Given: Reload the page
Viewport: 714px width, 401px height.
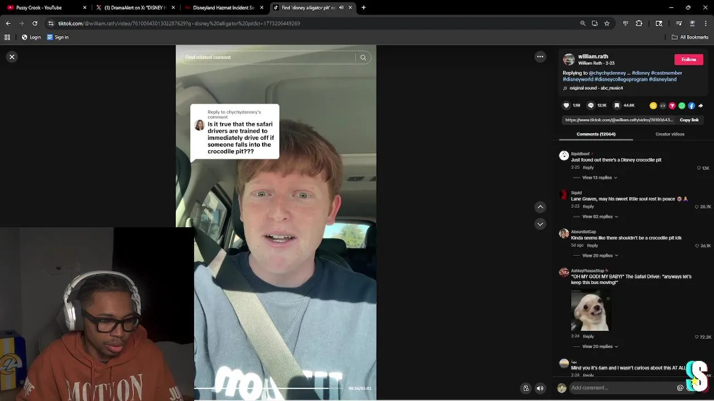Looking at the screenshot, I should point(35,23).
